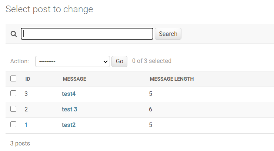The image size is (274, 151).
Task: Click the "3 posts" count text
Action: [x=20, y=143]
